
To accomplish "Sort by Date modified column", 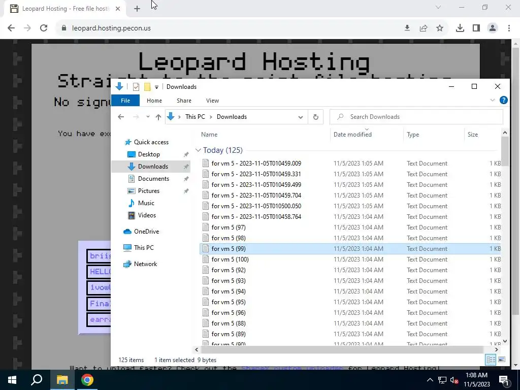I will pyautogui.click(x=352, y=135).
